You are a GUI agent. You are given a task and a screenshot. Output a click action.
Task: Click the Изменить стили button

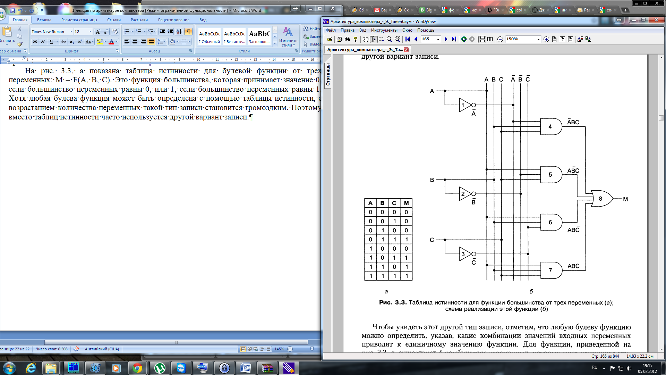pos(288,37)
